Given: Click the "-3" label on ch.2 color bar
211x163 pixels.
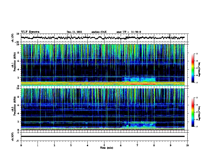Looking at the screenshot, I should pos(196,98).
